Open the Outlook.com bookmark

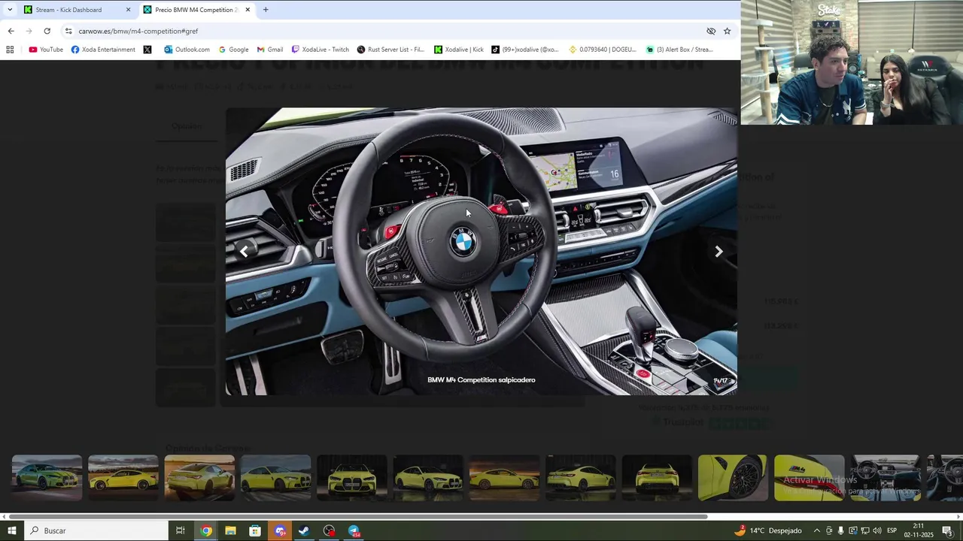click(x=187, y=50)
